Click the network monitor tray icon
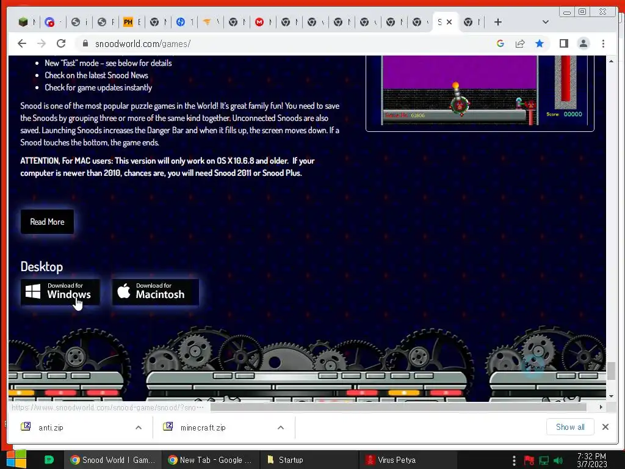Viewport: 625px width, 469px height. 544,460
